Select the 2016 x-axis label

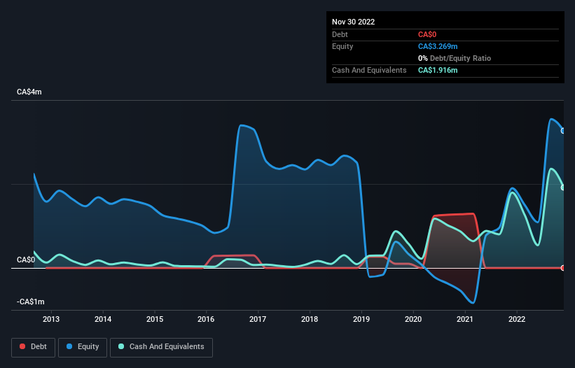(x=206, y=319)
